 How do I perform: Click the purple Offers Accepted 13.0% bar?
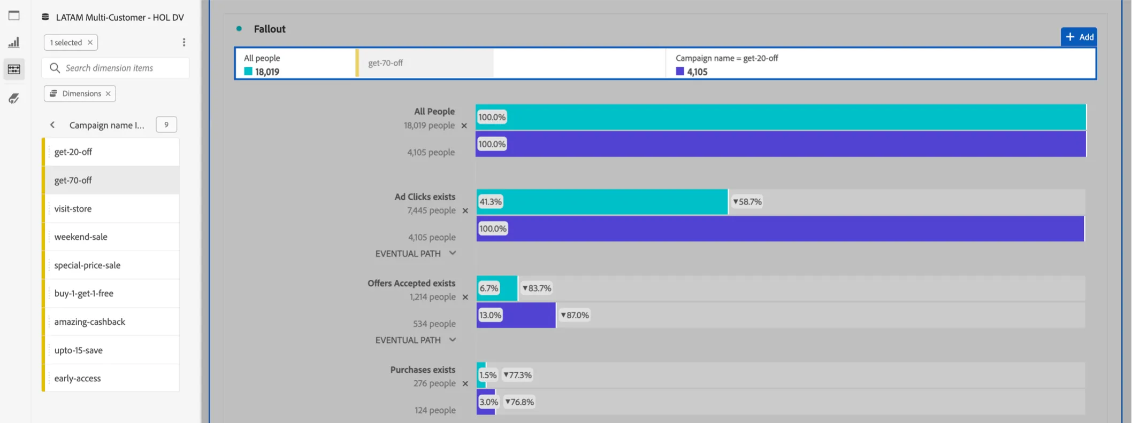(x=516, y=315)
